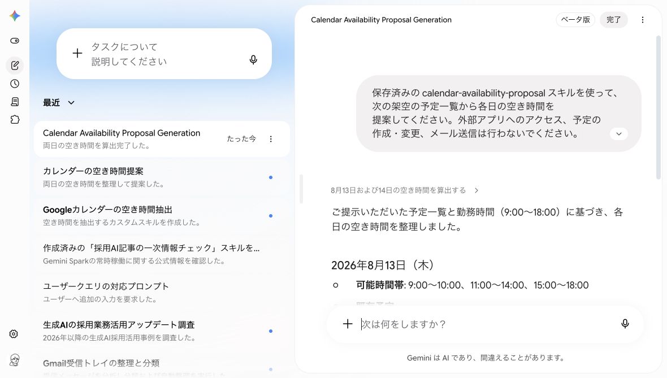
Task: Open Calendar Availability Proposal Generation task row
Action: click(x=162, y=139)
